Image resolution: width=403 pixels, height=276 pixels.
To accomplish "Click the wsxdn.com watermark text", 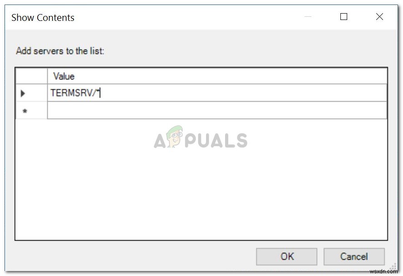I will 384,271.
